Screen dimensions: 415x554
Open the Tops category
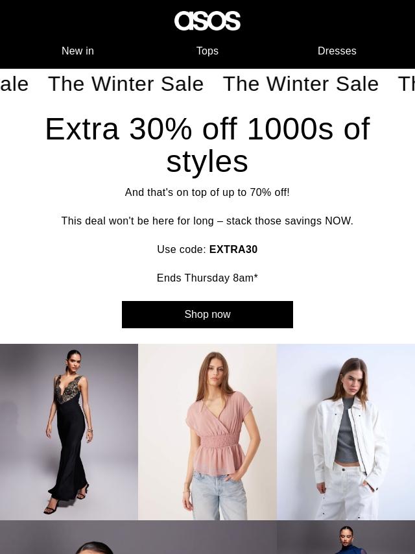207,51
